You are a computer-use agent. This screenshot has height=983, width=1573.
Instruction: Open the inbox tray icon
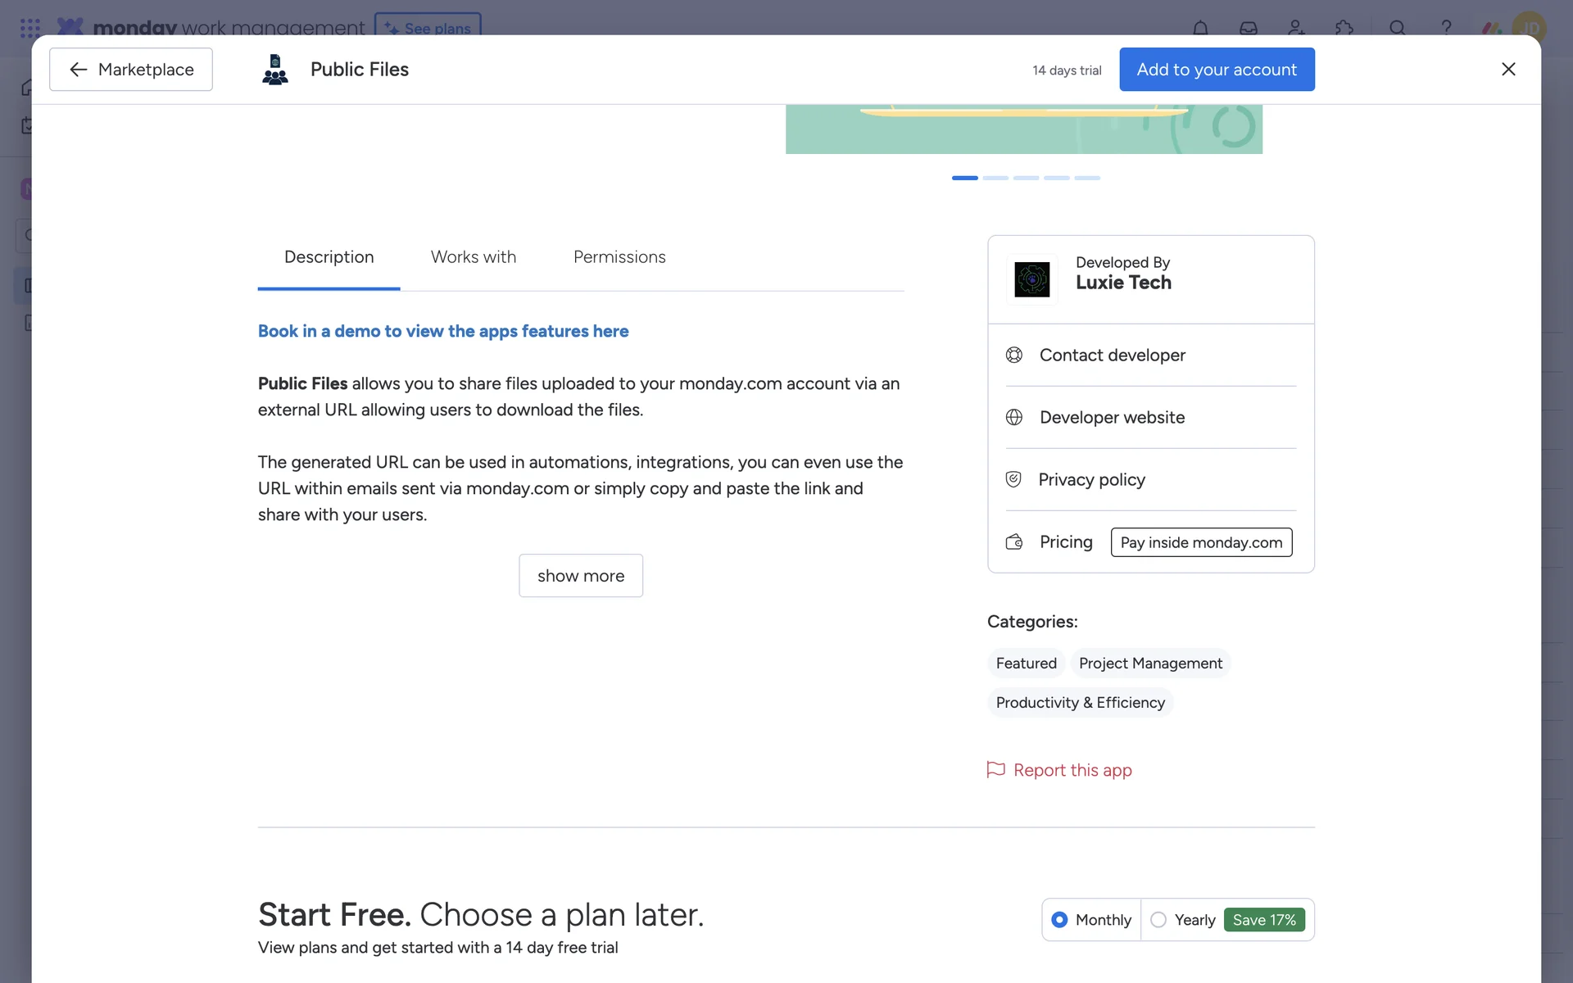(1248, 28)
